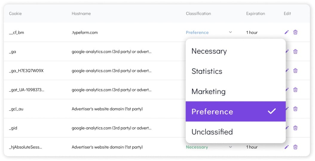Edit the __cf_bm cookie row

point(287,32)
